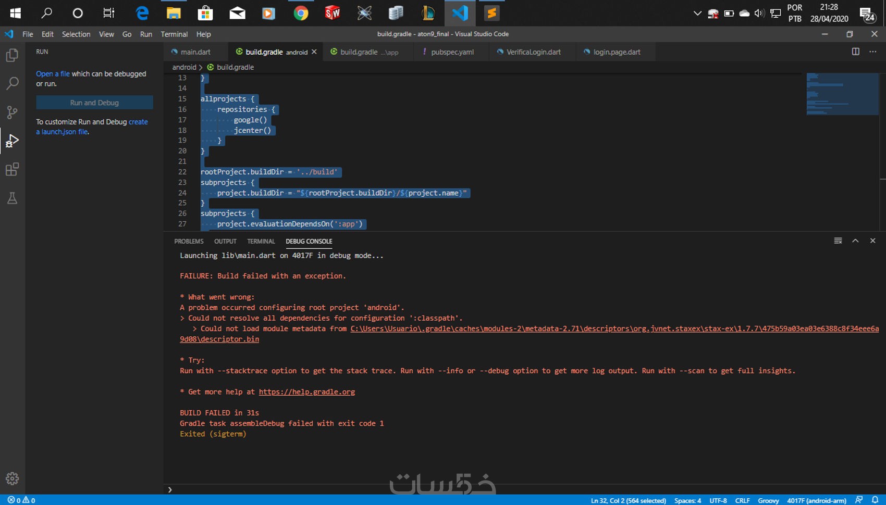
Task: Open the Test flask icon view
Action: (12, 198)
